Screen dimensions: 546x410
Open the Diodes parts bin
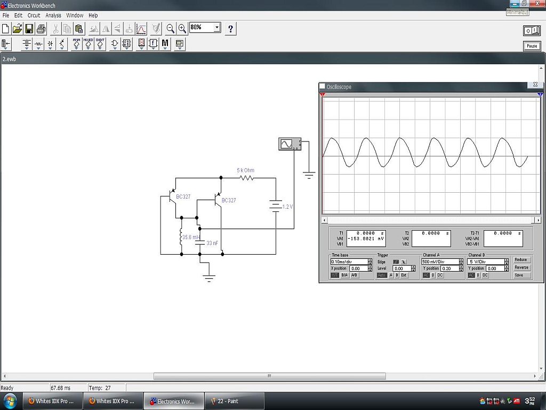point(50,44)
